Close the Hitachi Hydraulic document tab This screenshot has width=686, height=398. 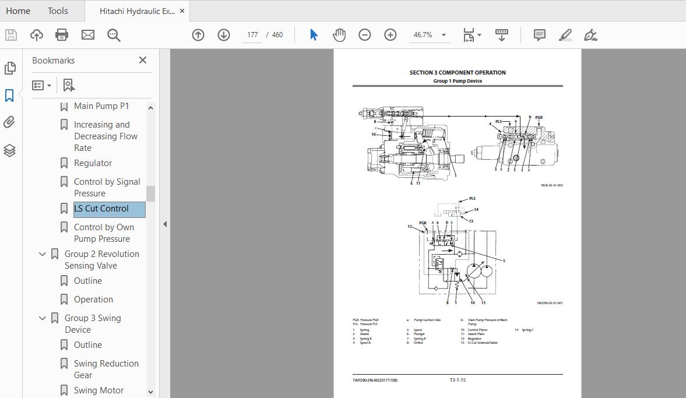182,11
